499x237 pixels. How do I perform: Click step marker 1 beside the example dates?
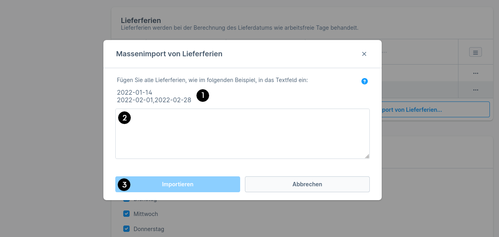pyautogui.click(x=203, y=96)
